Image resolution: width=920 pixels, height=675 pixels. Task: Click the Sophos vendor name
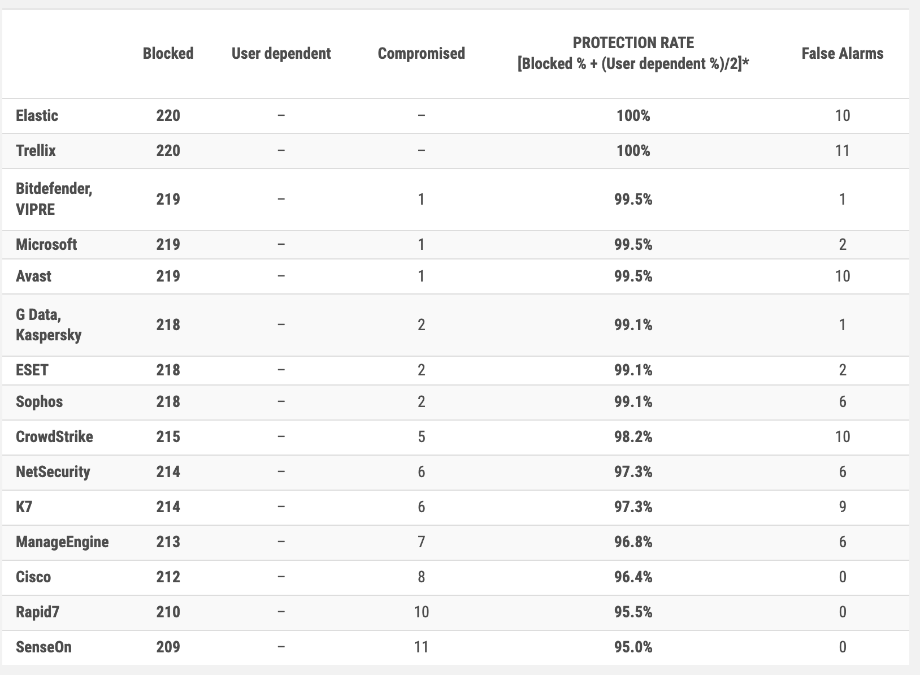tap(39, 402)
